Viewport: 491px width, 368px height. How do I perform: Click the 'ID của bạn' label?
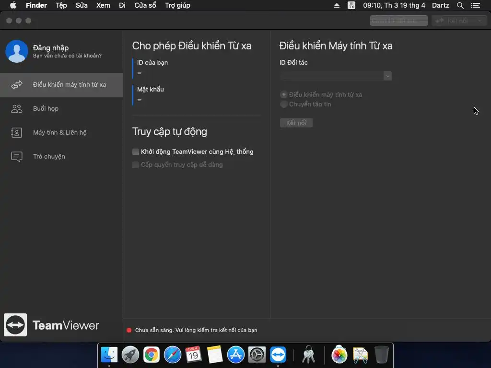152,63
